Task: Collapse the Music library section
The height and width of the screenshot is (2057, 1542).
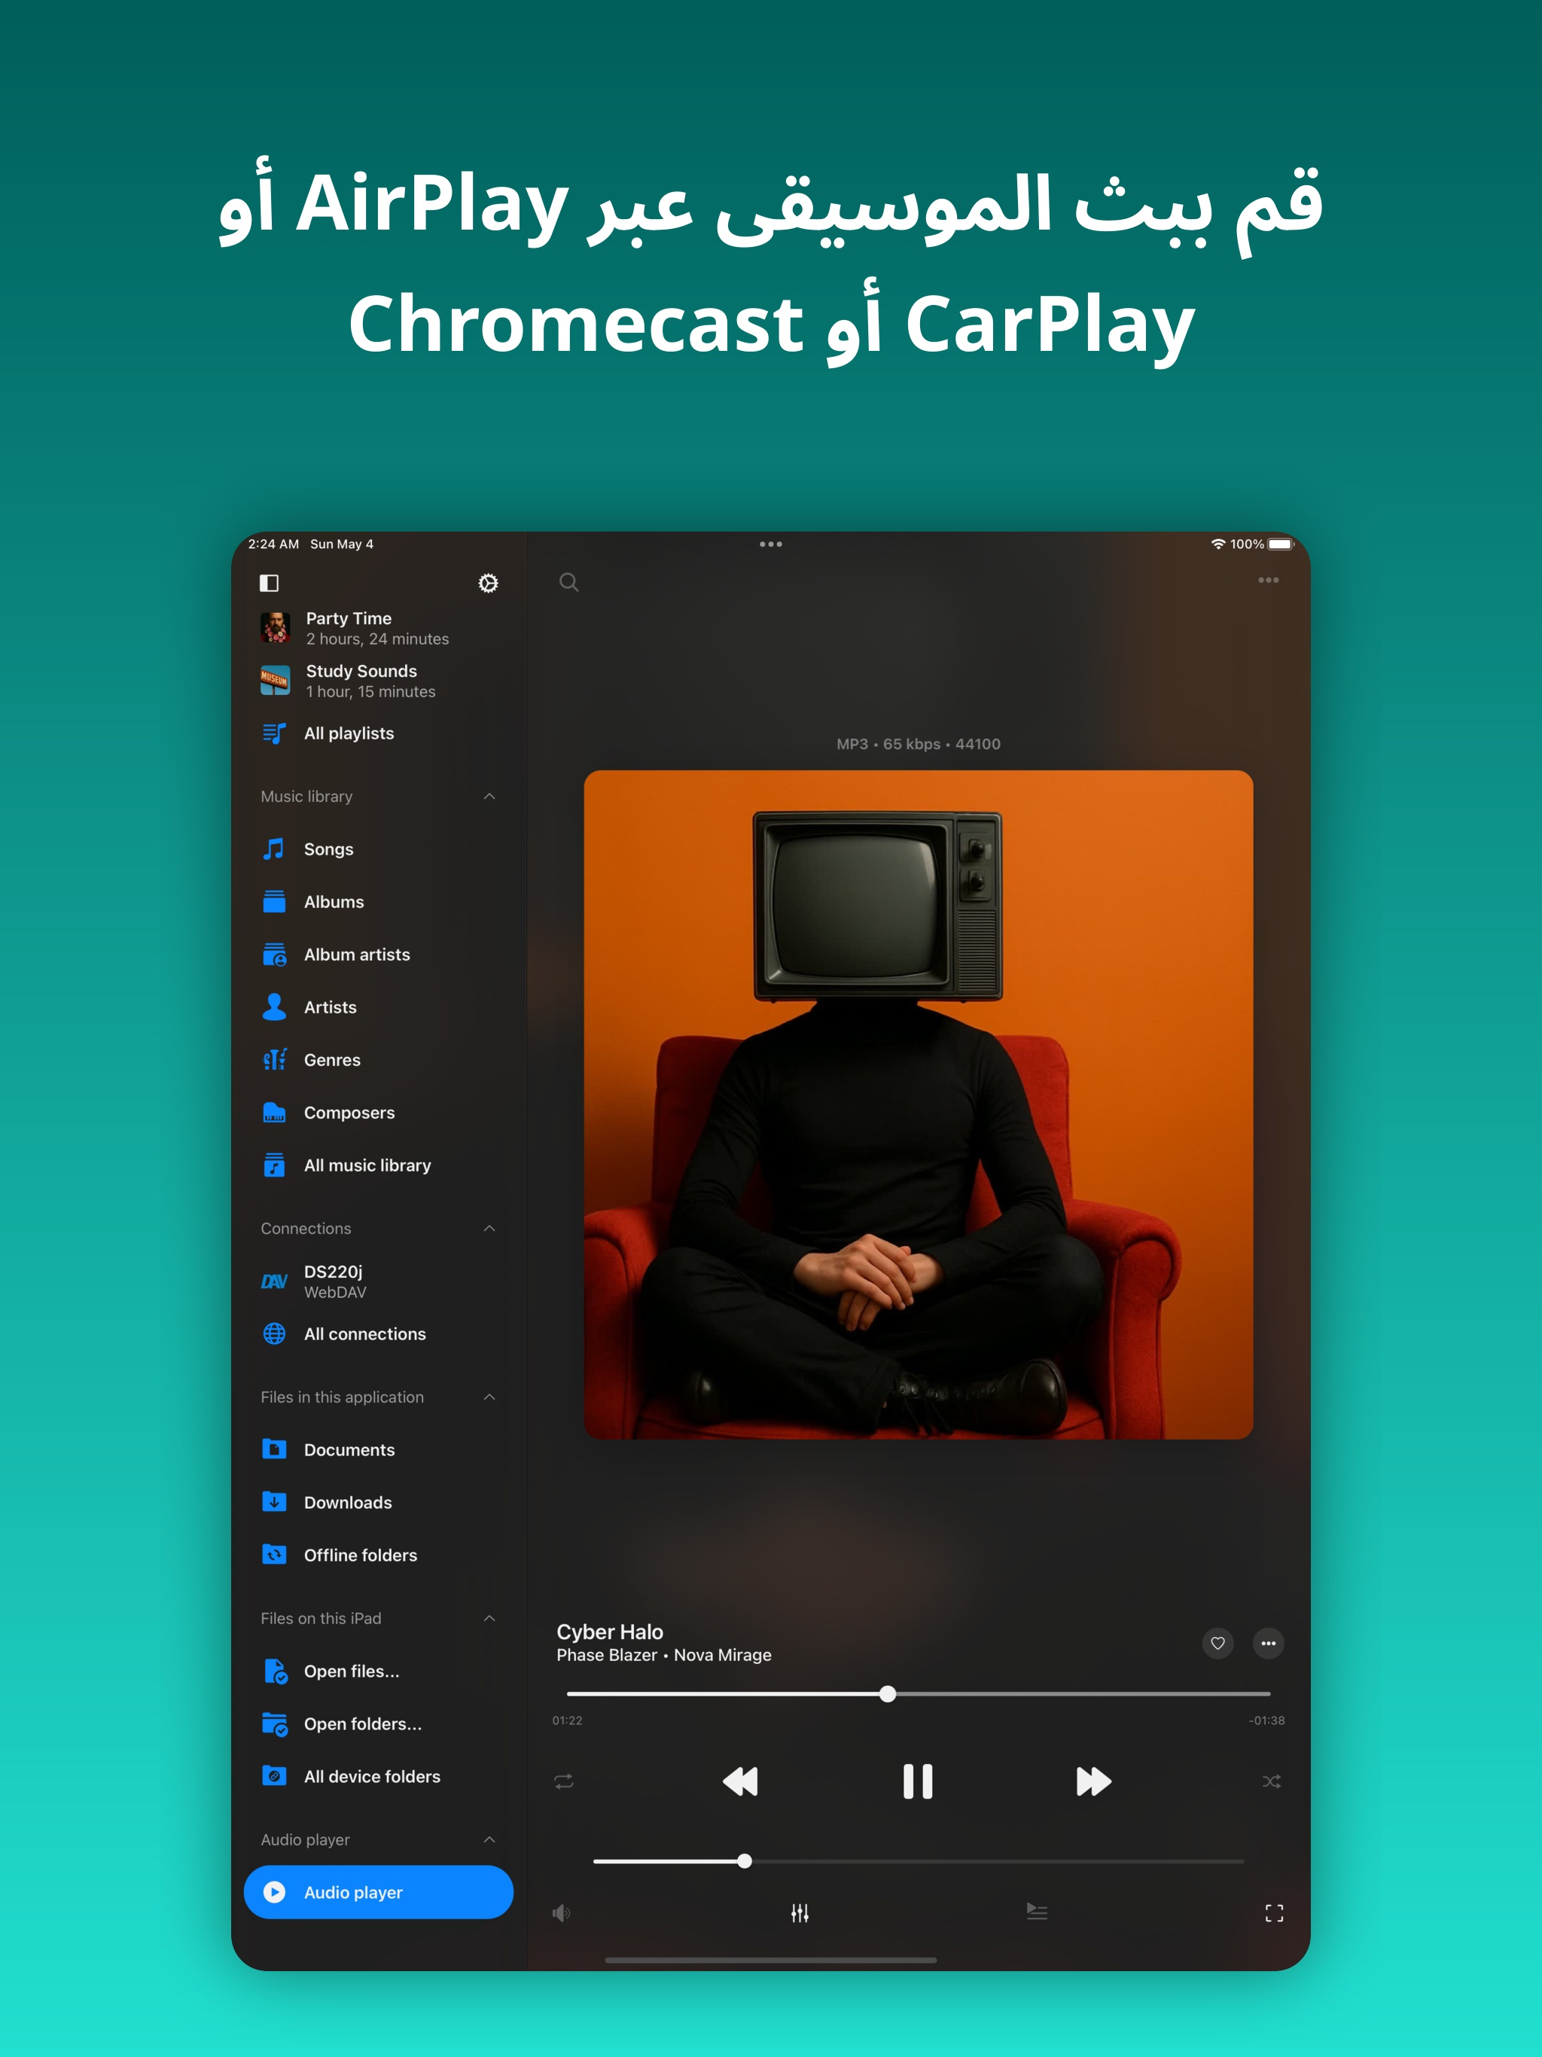Action: 489,796
